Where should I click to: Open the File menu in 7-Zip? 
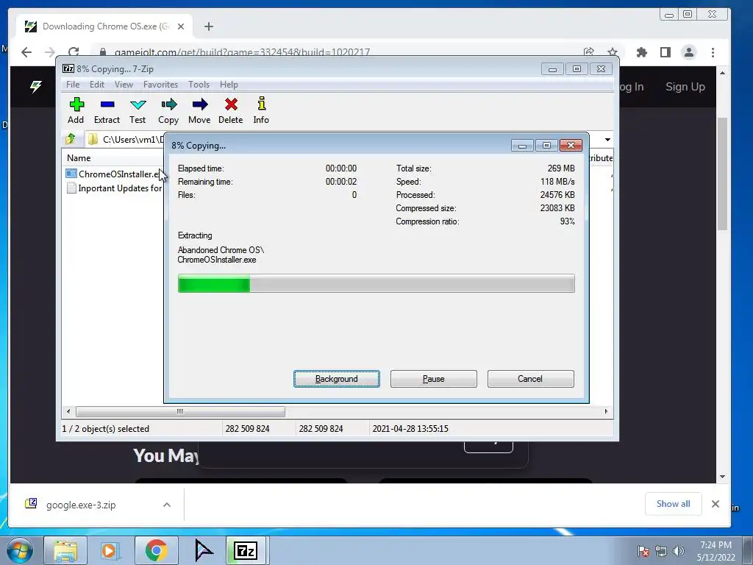tap(73, 85)
